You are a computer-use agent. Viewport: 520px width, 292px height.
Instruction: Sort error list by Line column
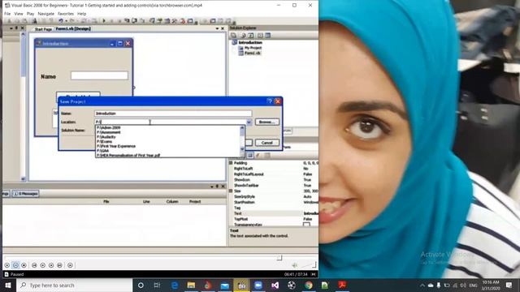pyautogui.click(x=146, y=201)
